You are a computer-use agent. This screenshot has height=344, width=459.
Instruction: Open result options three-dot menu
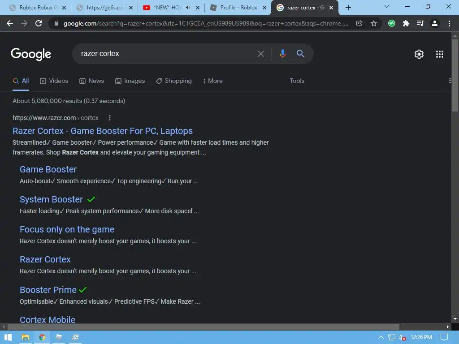pos(110,118)
